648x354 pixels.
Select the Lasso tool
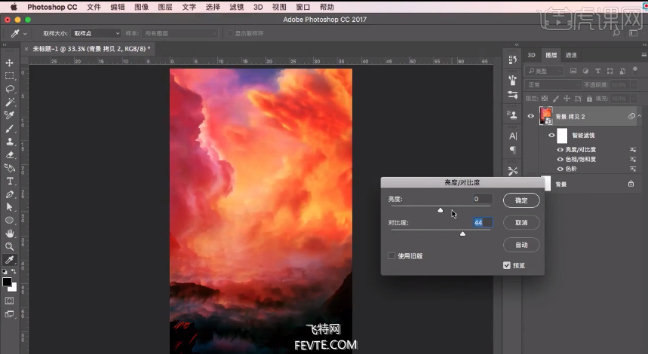coord(9,89)
